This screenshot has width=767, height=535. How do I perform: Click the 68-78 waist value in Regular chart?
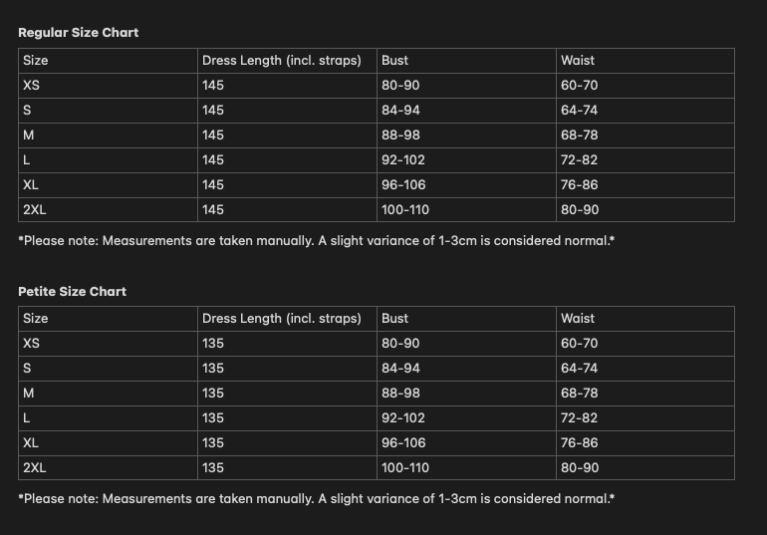[580, 135]
